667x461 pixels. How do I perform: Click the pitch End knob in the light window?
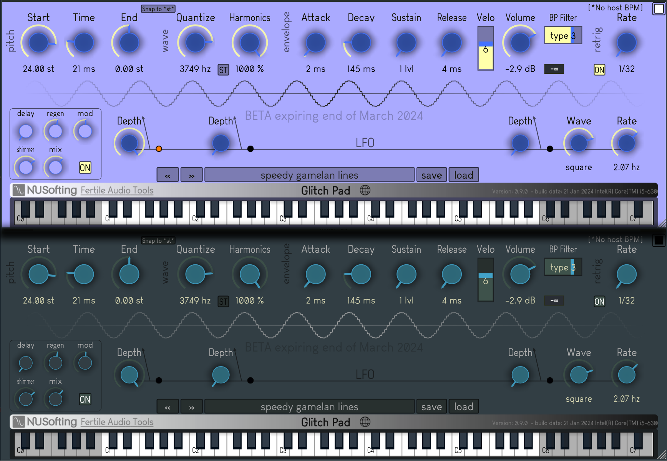click(x=129, y=42)
